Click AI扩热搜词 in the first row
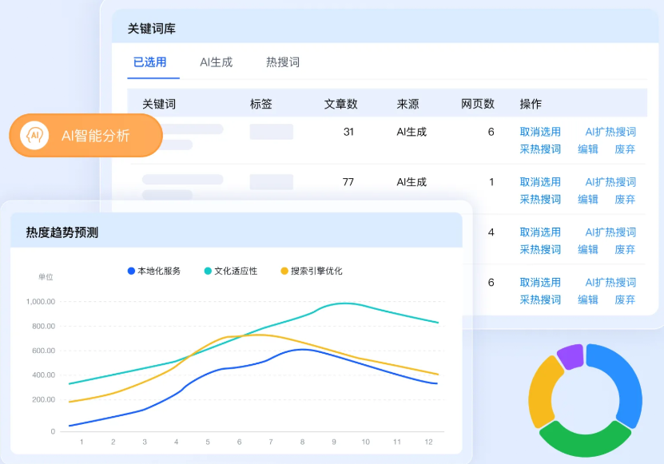The height and width of the screenshot is (464, 664). pyautogui.click(x=610, y=132)
